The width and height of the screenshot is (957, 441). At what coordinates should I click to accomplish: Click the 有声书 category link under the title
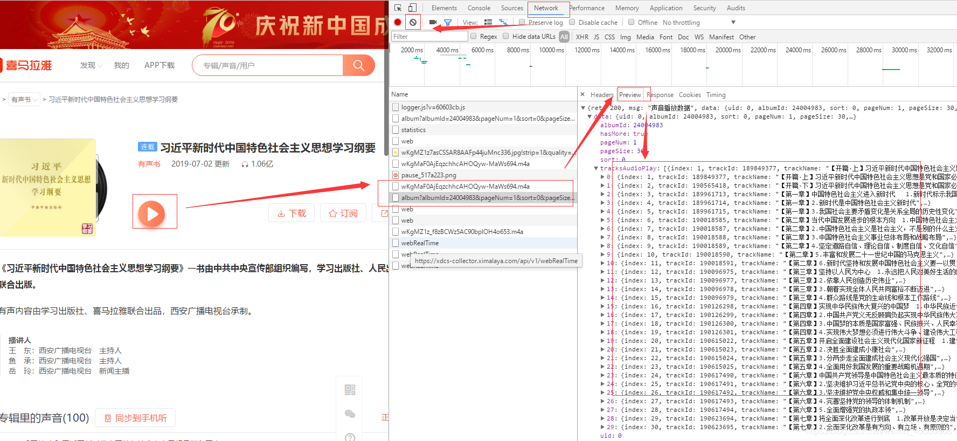point(149,164)
